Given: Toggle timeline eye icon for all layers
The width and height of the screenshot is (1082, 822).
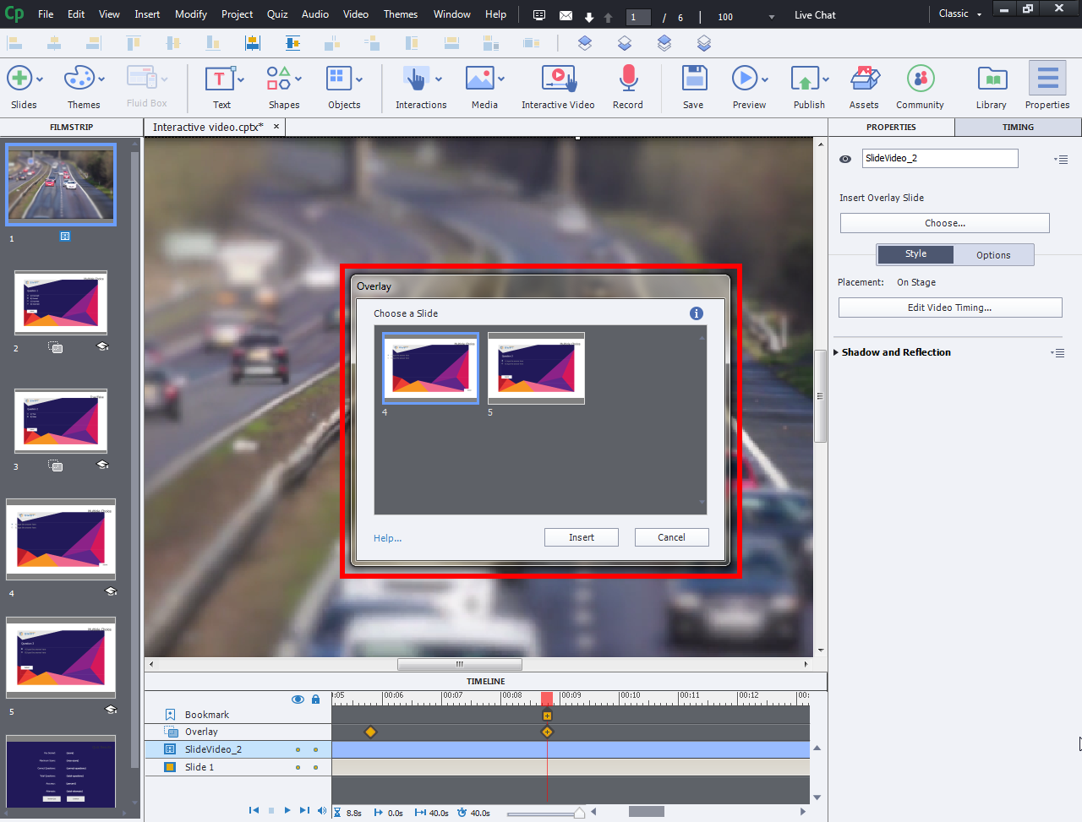Looking at the screenshot, I should pos(298,700).
